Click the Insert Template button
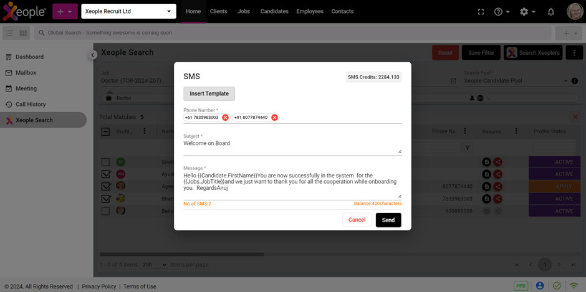586x292 pixels. coord(209,93)
